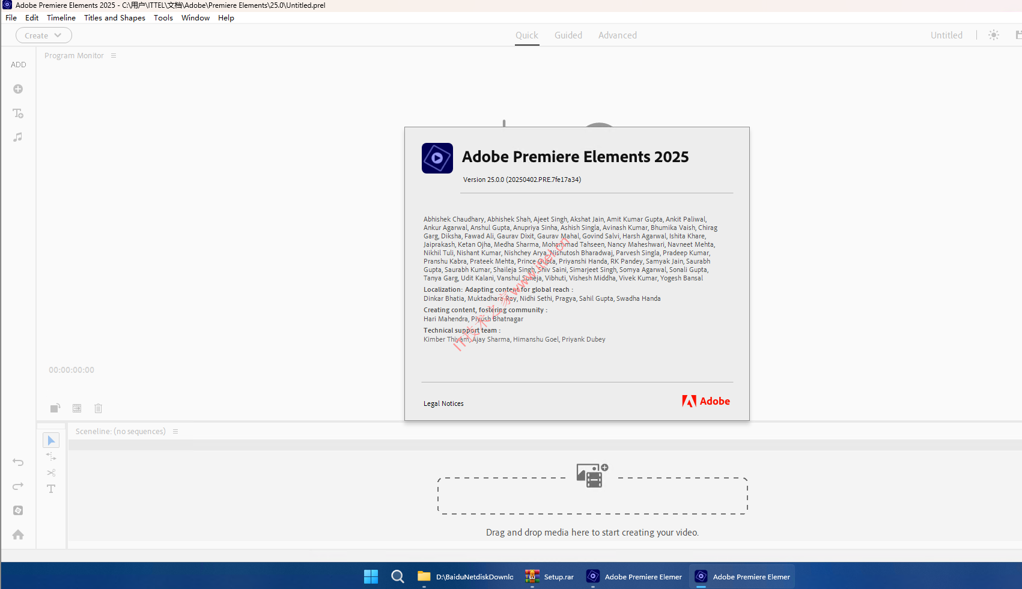The image size is (1022, 589).
Task: Click the media drop zone in the sceneline
Action: coord(592,496)
